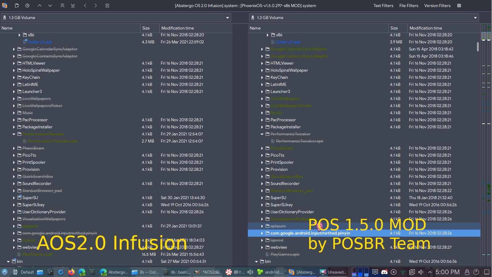
Task: Collapse PerformanceTweaker folder in left pane
Action: pyautogui.click(x=14, y=134)
